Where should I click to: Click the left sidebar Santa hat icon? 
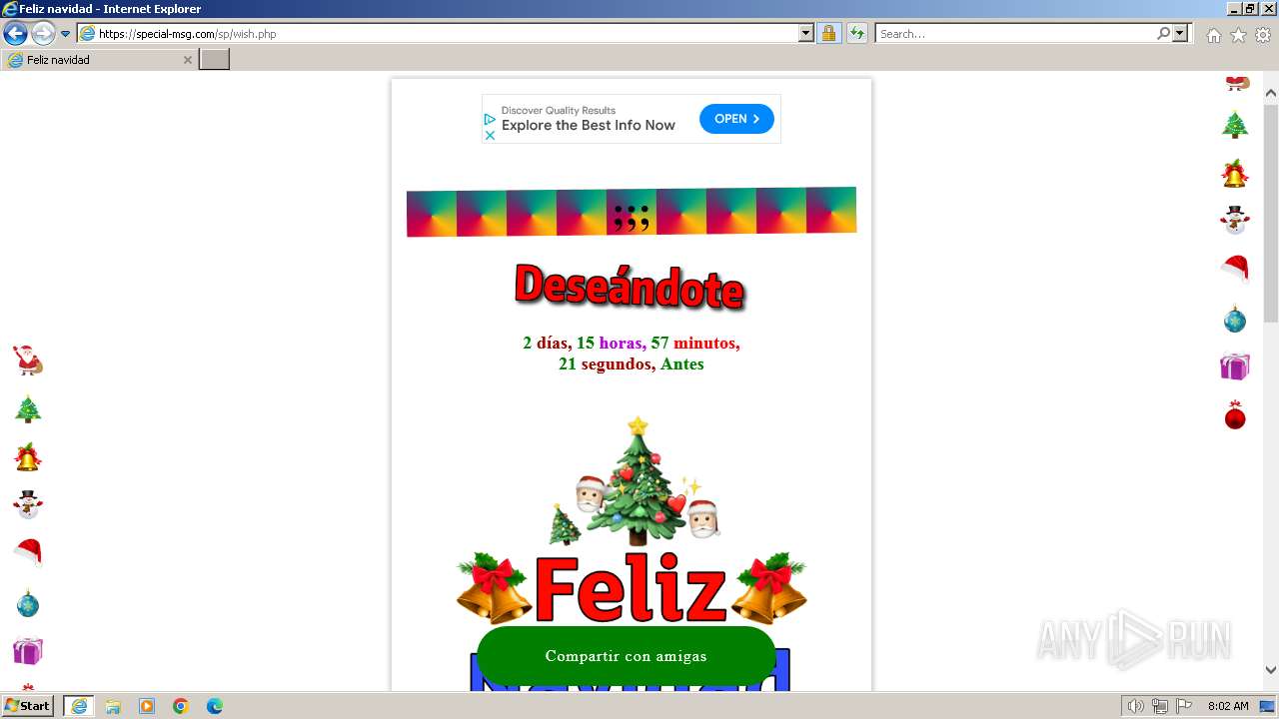(28, 552)
